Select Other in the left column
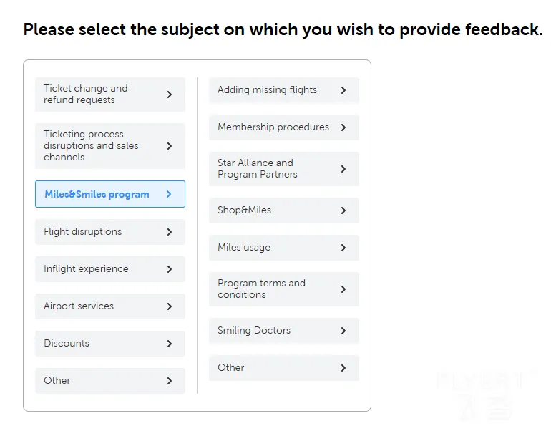Screen dimensions: 551x431 coord(110,381)
